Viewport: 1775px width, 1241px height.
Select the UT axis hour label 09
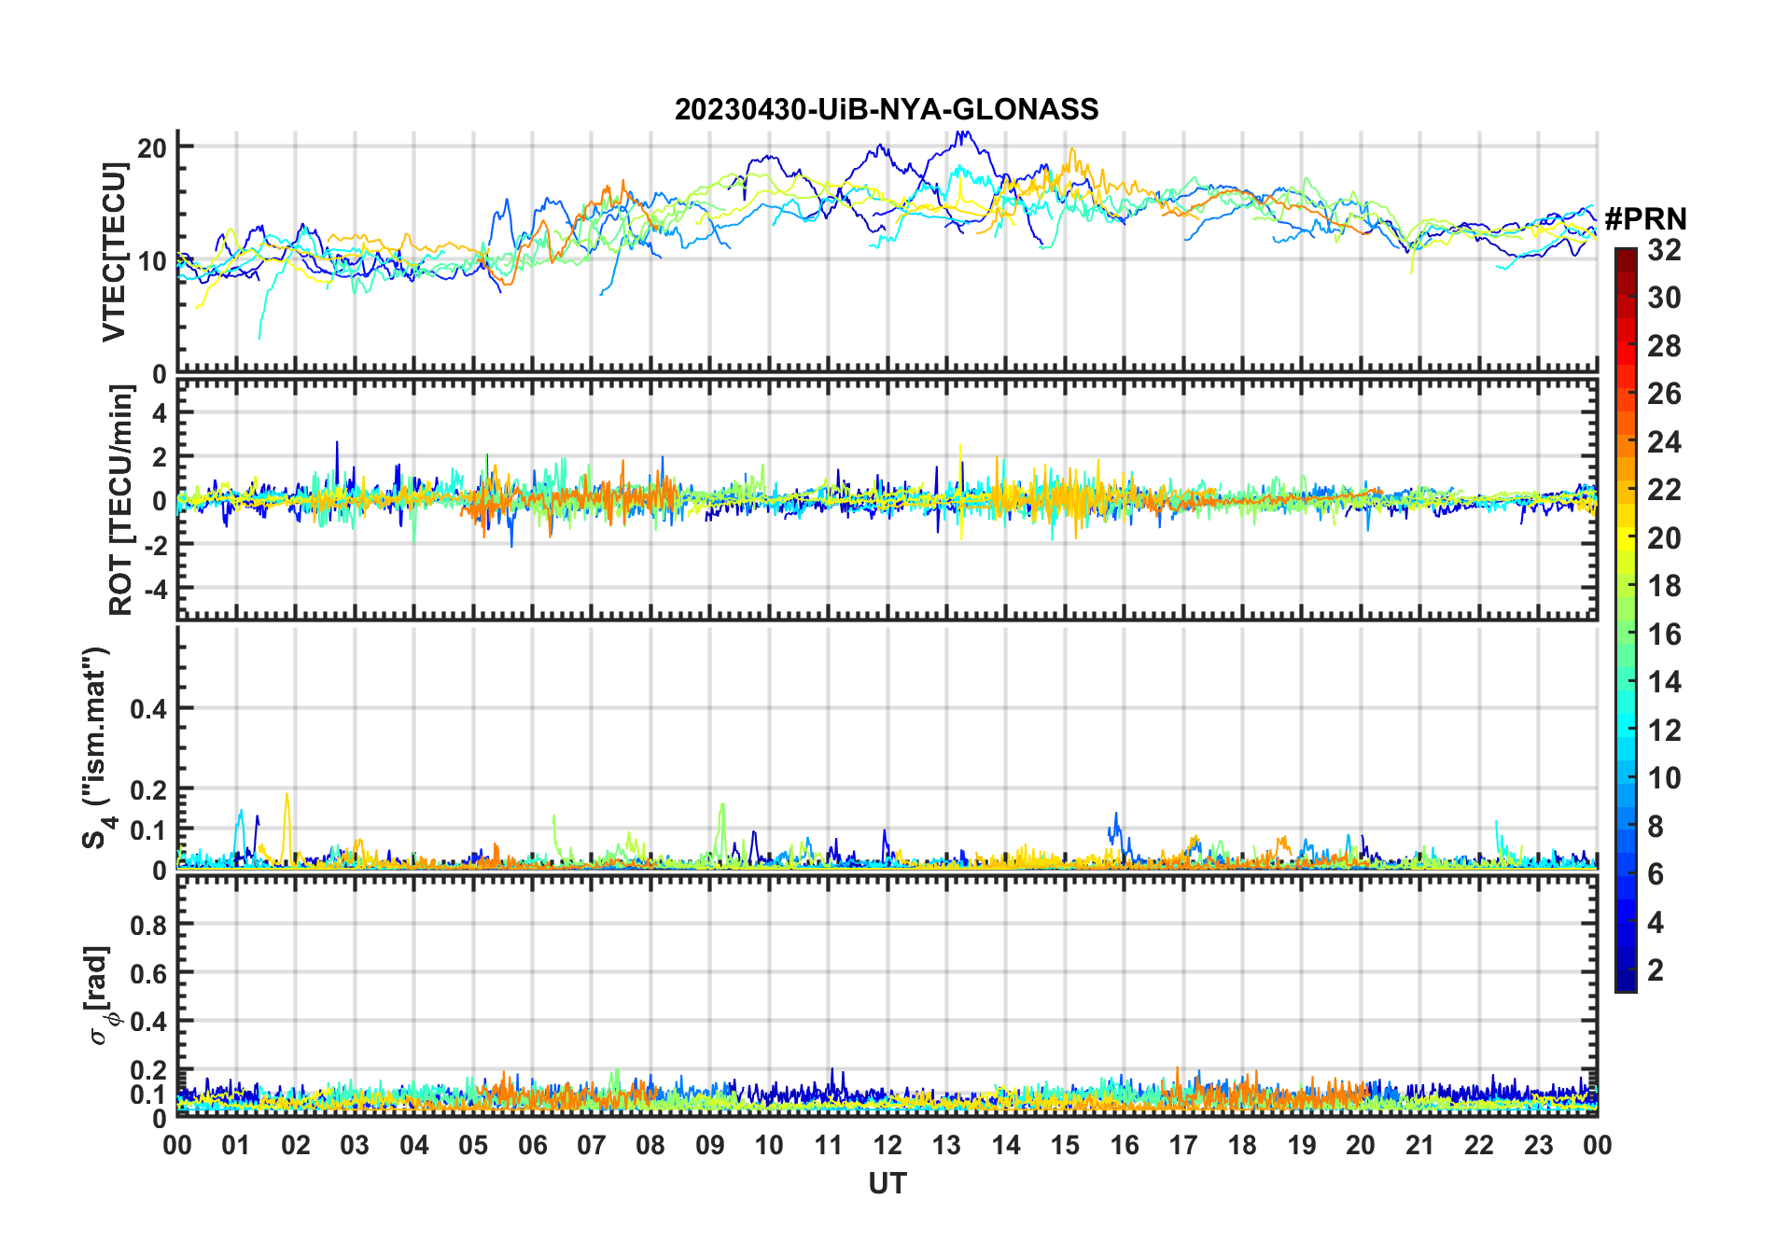click(x=710, y=1145)
